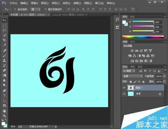Toggle lock transparent pixels
Image resolution: width=168 pixels, height=129 pixels.
[131, 82]
